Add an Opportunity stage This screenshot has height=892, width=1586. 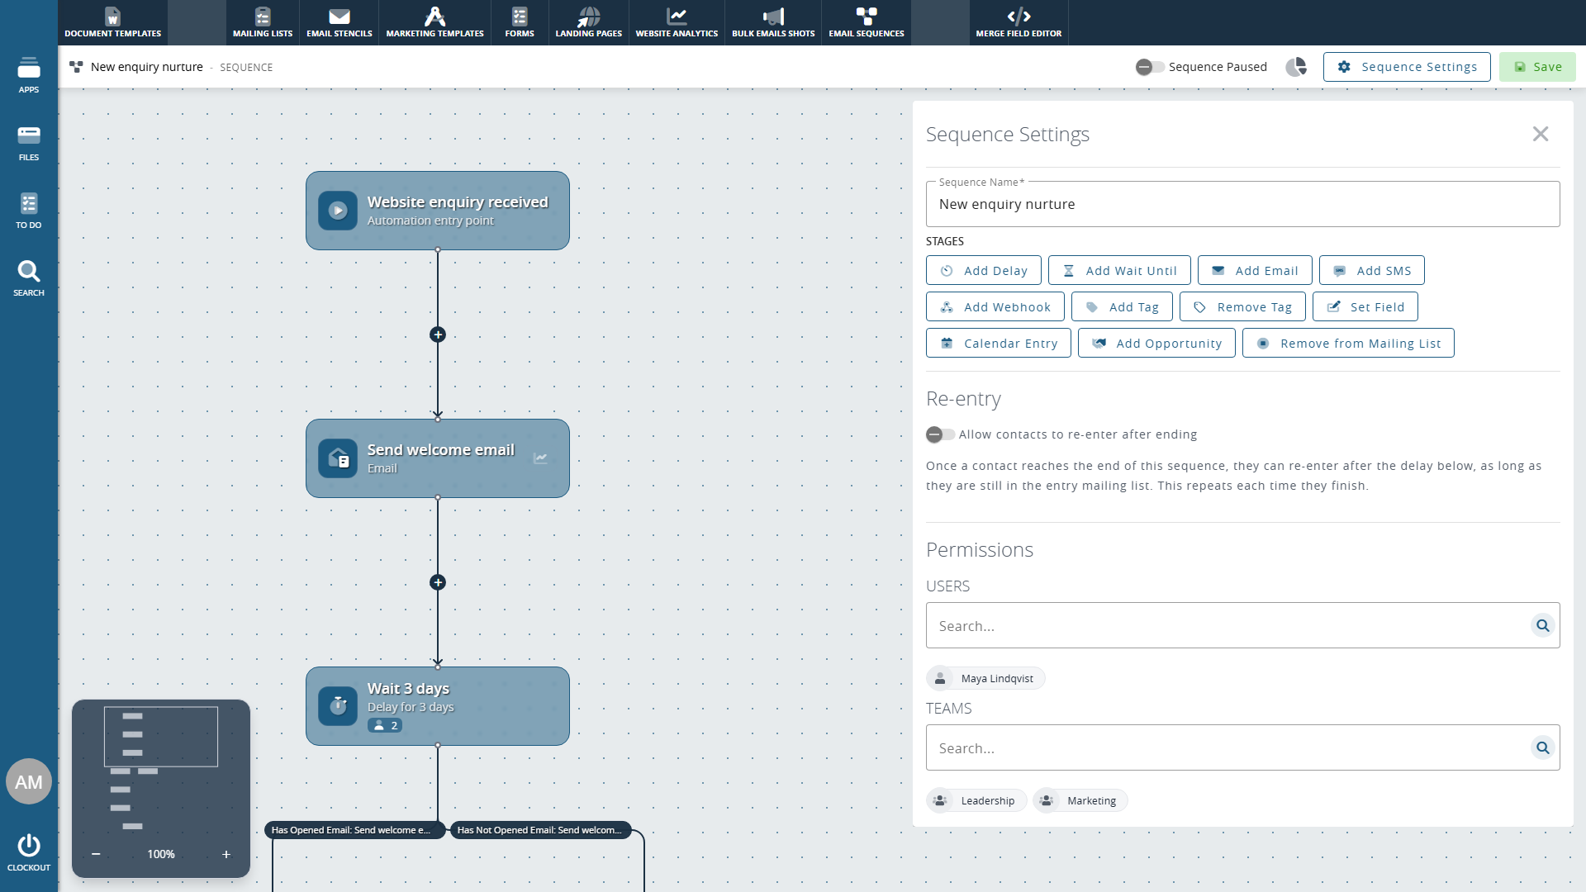(1156, 343)
